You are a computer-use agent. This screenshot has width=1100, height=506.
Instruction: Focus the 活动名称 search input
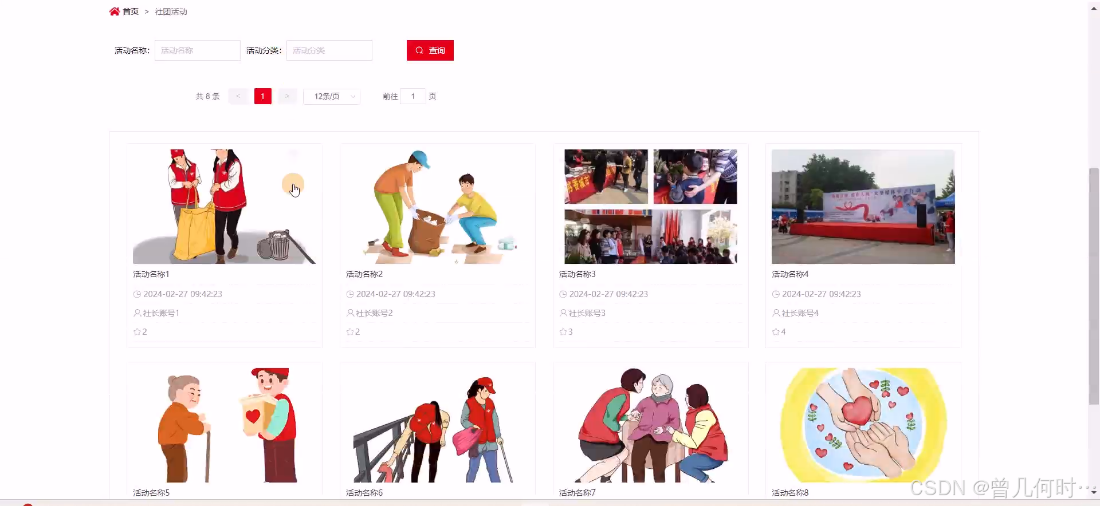[198, 50]
